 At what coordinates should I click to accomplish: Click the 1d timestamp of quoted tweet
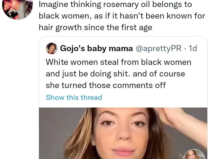coord(193,48)
